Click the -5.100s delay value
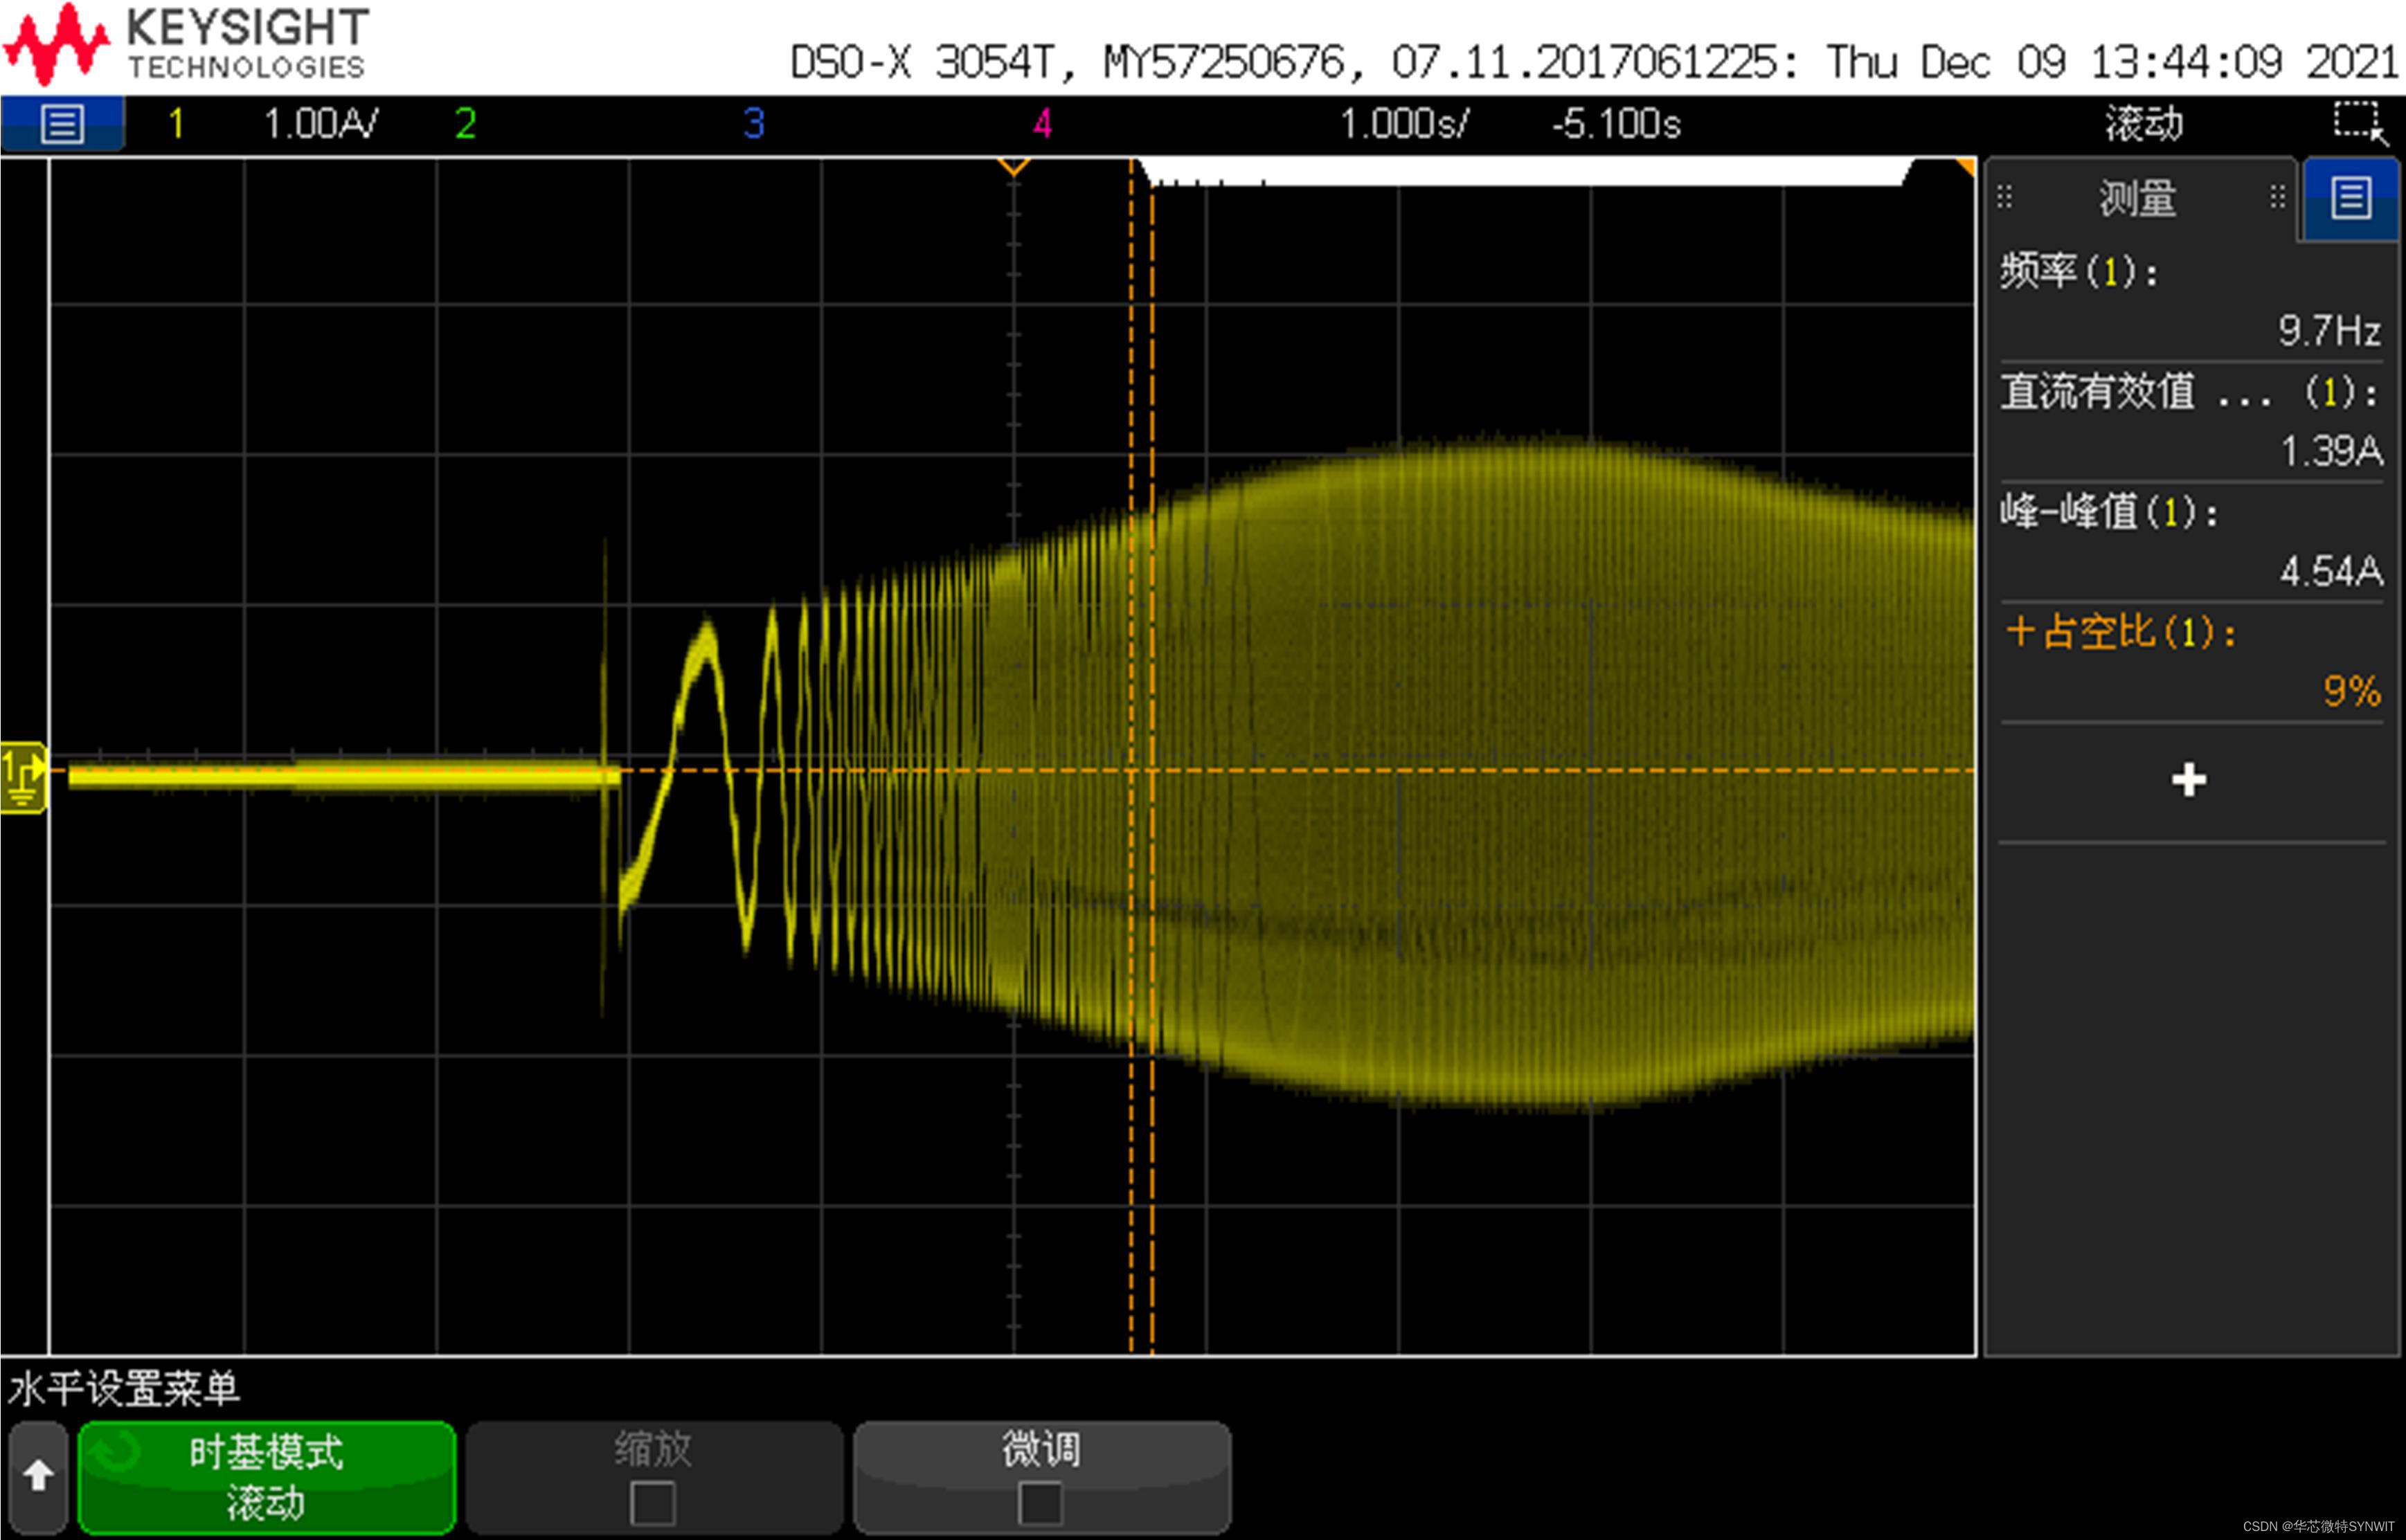 [1616, 124]
